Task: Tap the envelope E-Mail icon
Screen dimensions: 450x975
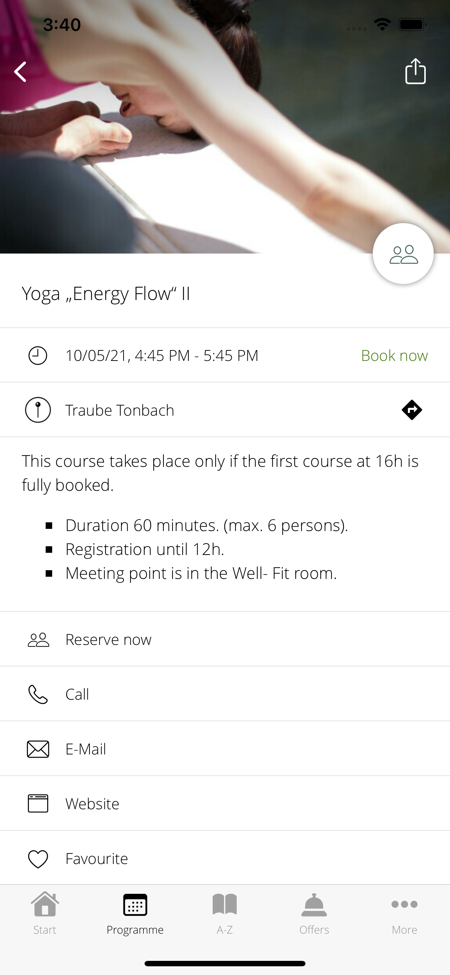Action: point(38,749)
